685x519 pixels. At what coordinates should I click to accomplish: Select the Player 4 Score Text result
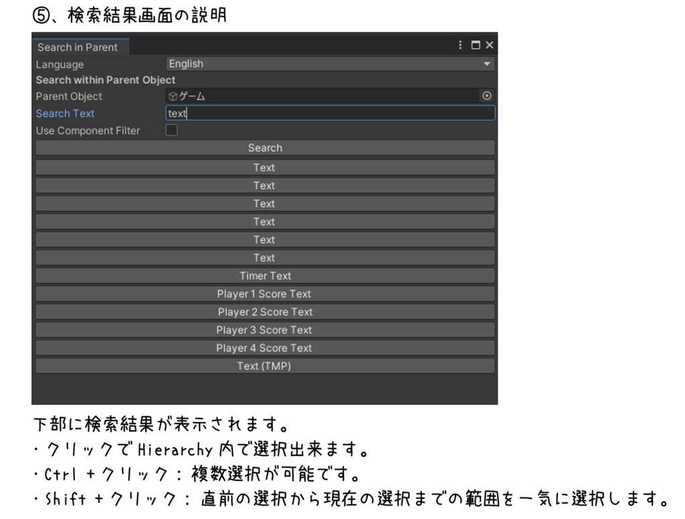tap(264, 348)
